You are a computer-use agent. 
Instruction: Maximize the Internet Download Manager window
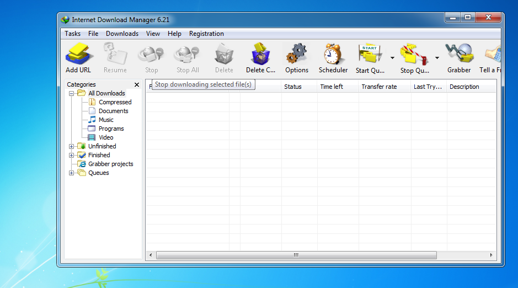(468, 18)
